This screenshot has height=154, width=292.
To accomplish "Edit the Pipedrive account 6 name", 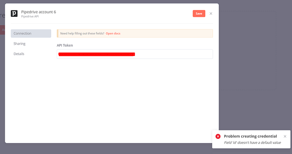I will pyautogui.click(x=39, y=12).
